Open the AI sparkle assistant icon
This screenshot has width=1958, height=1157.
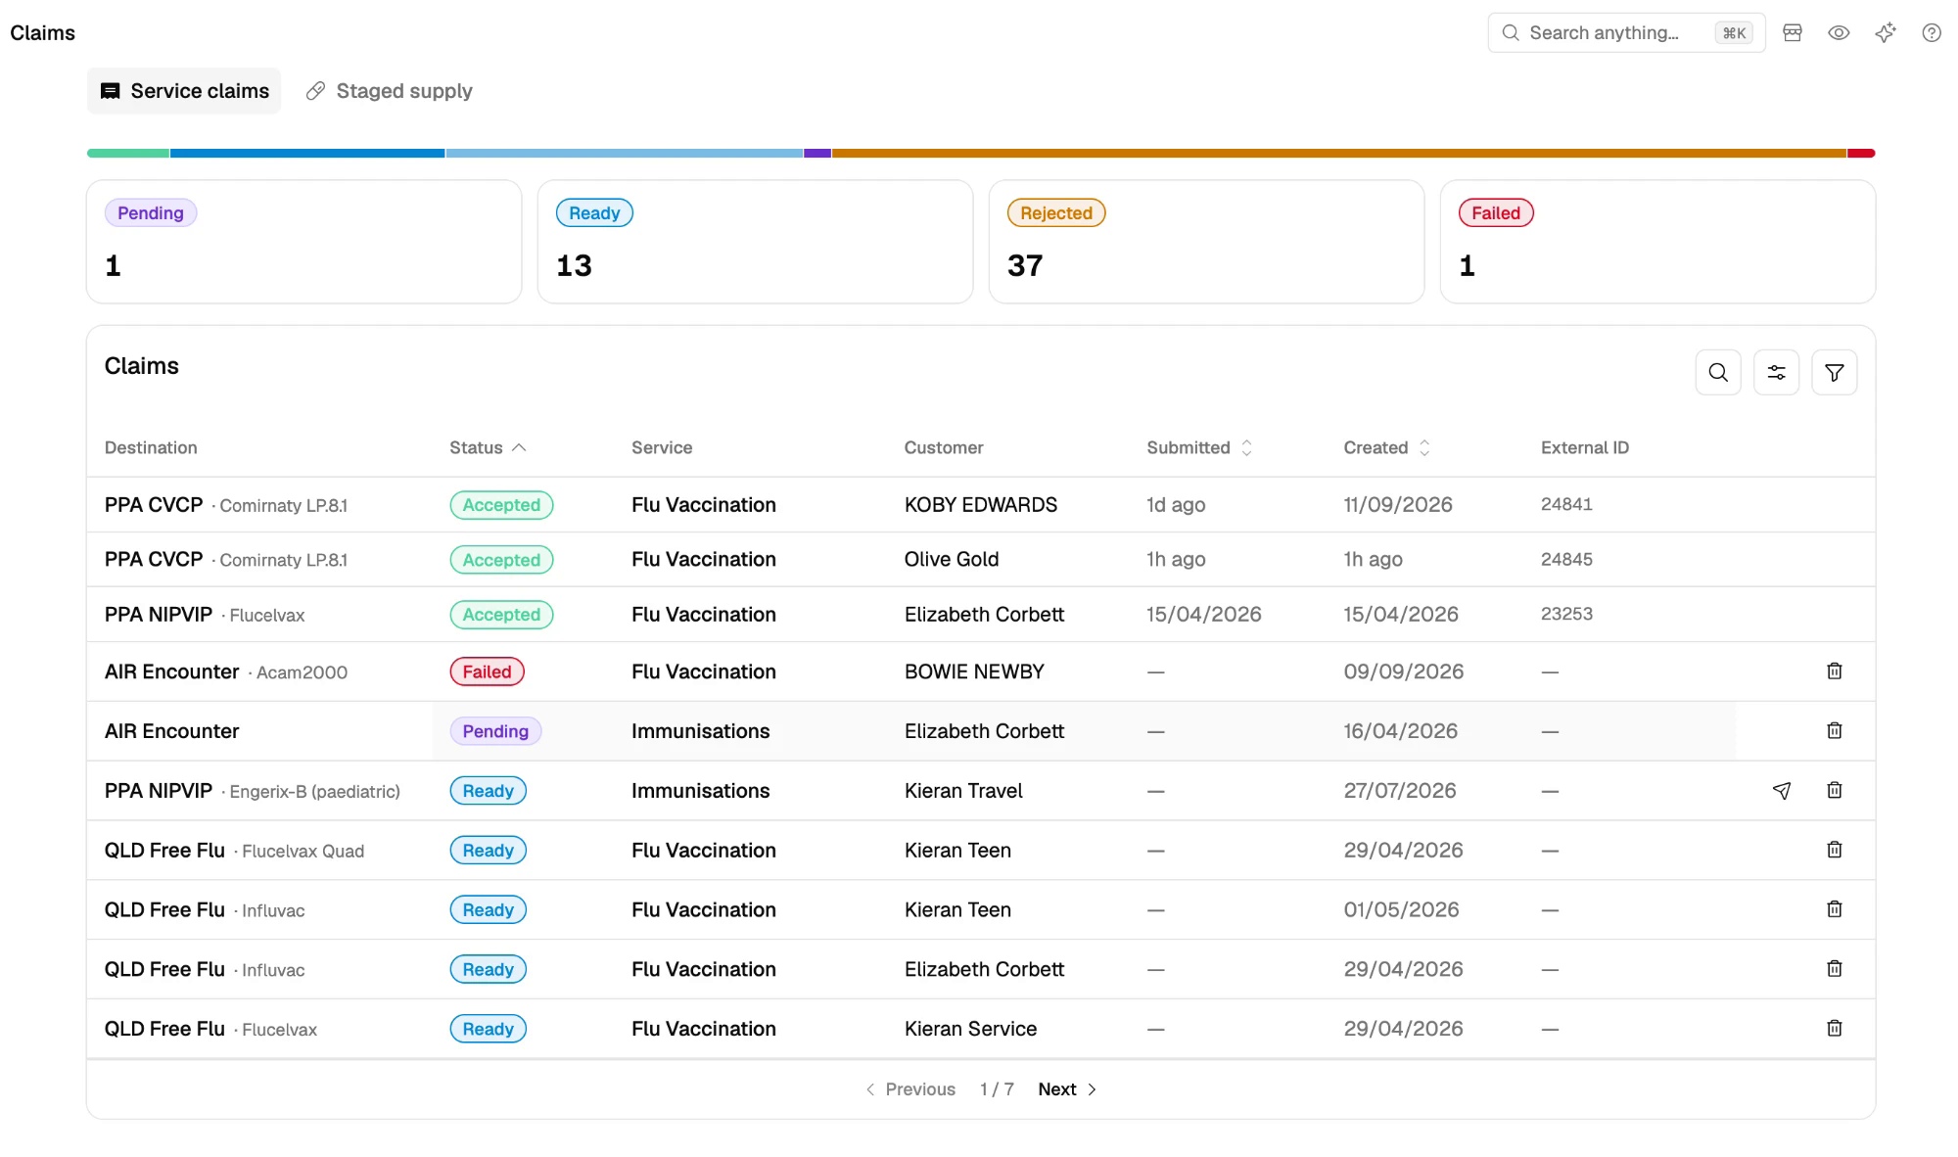tap(1885, 32)
